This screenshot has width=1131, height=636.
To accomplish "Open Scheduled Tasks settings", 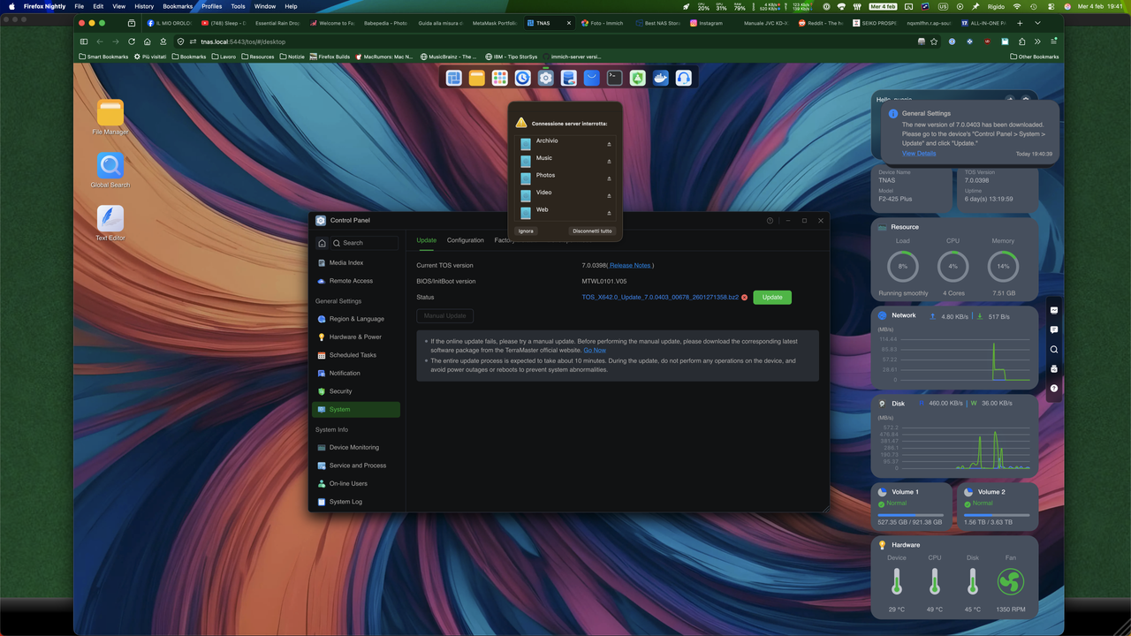I will click(x=356, y=355).
